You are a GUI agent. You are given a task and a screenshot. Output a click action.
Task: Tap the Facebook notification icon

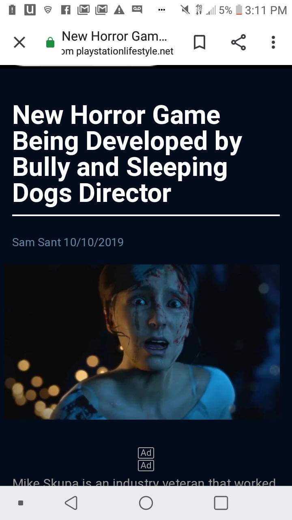66,10
